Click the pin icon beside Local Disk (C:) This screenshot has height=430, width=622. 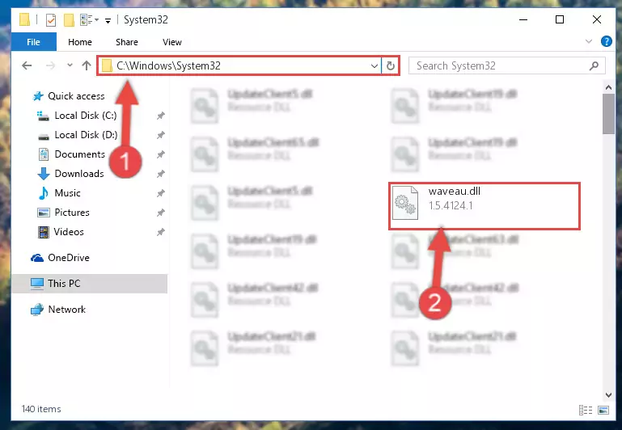(160, 116)
